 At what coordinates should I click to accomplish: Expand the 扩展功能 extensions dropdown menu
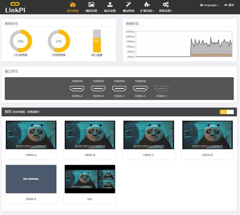(147, 7)
